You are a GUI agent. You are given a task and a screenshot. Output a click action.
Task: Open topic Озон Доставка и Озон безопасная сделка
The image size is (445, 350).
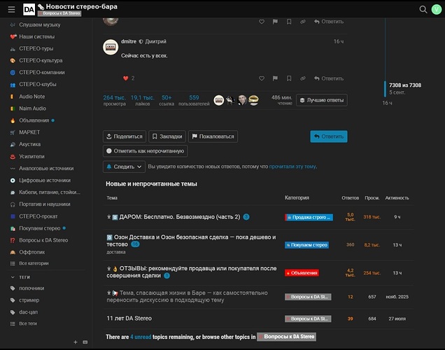[191, 241]
